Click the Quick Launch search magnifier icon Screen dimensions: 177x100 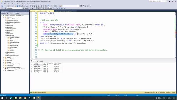pyautogui.click(x=166, y=1)
